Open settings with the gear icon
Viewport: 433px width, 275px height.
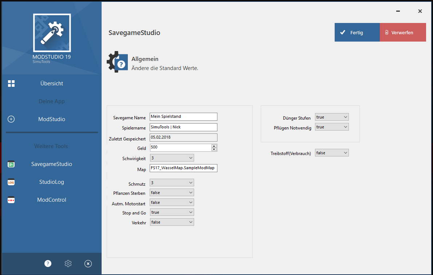tap(68, 264)
